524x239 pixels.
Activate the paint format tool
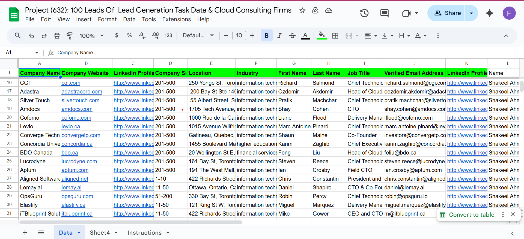(x=70, y=36)
